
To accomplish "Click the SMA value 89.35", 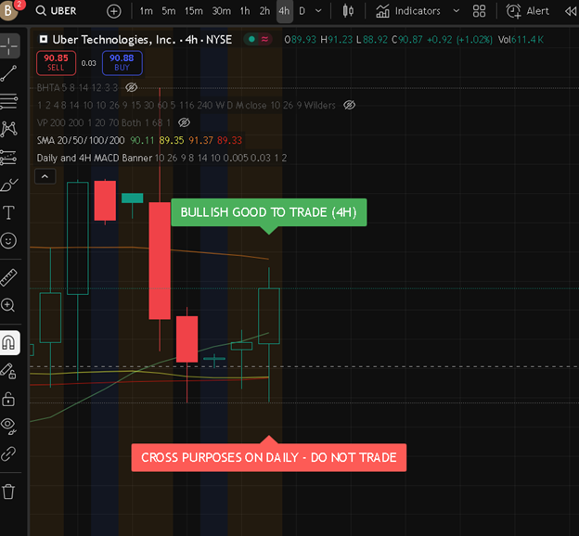I will click(172, 140).
